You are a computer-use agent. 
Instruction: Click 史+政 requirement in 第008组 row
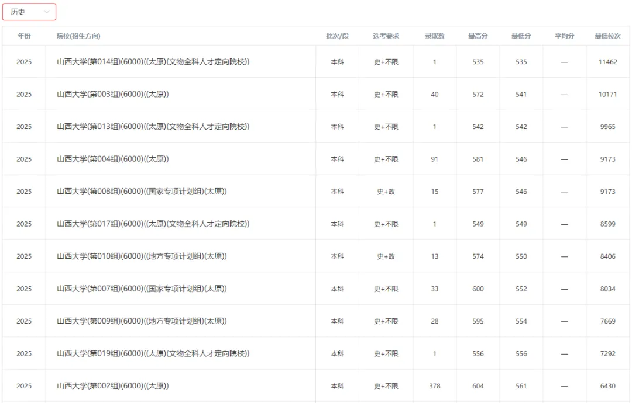tap(386, 192)
